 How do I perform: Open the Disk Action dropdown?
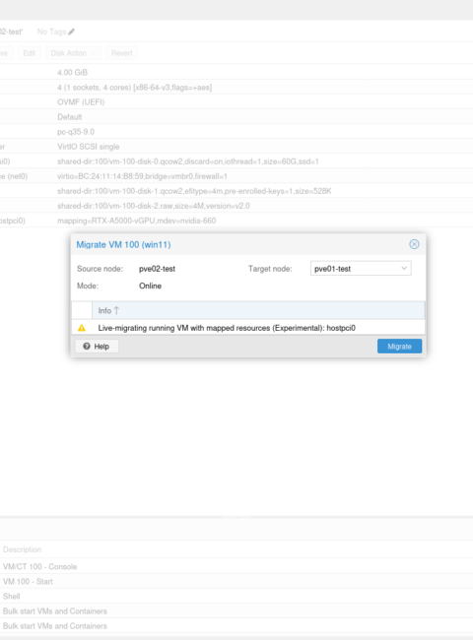coord(73,53)
